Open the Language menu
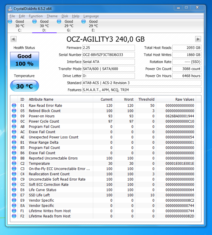The width and height of the screenshot is (212, 235). pyautogui.click(x=91, y=16)
